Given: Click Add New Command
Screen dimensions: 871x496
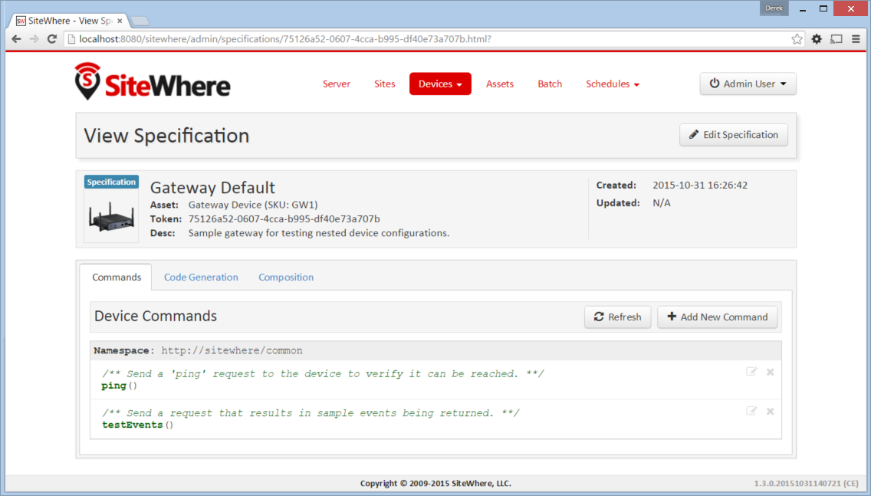Looking at the screenshot, I should coord(717,317).
